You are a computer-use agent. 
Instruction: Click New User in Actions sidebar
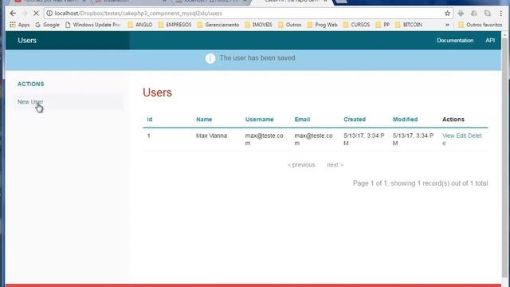click(x=30, y=102)
